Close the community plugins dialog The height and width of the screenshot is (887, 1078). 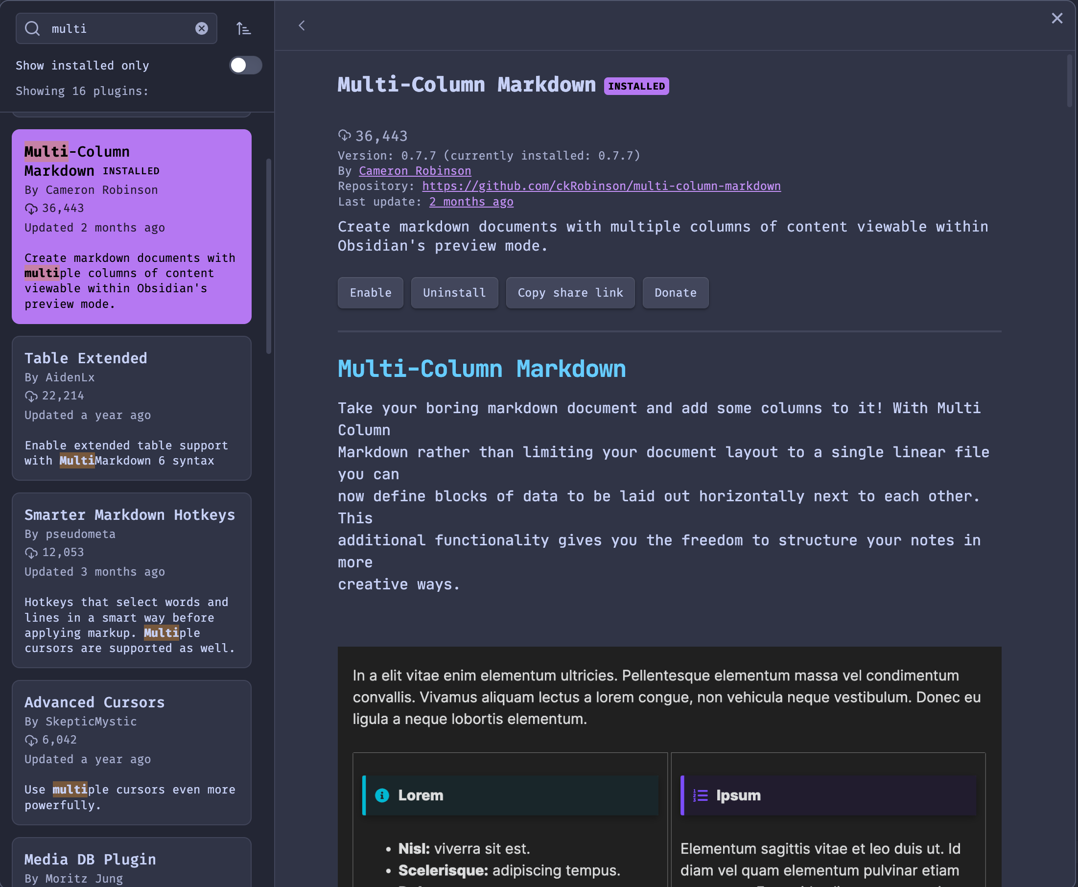pyautogui.click(x=1057, y=19)
